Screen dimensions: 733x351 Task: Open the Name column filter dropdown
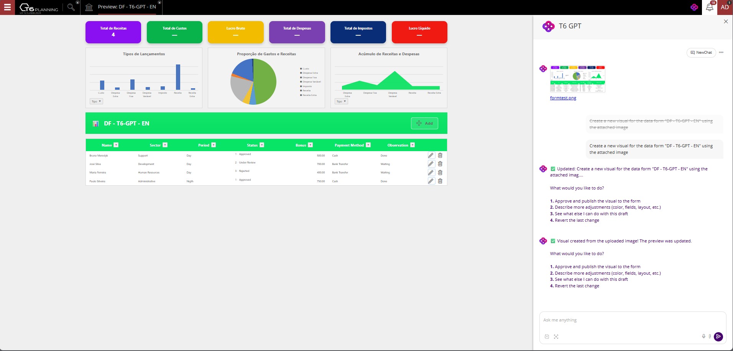point(116,145)
